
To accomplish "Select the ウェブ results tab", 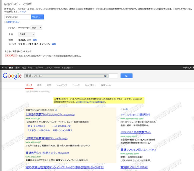I will coord(29,85).
